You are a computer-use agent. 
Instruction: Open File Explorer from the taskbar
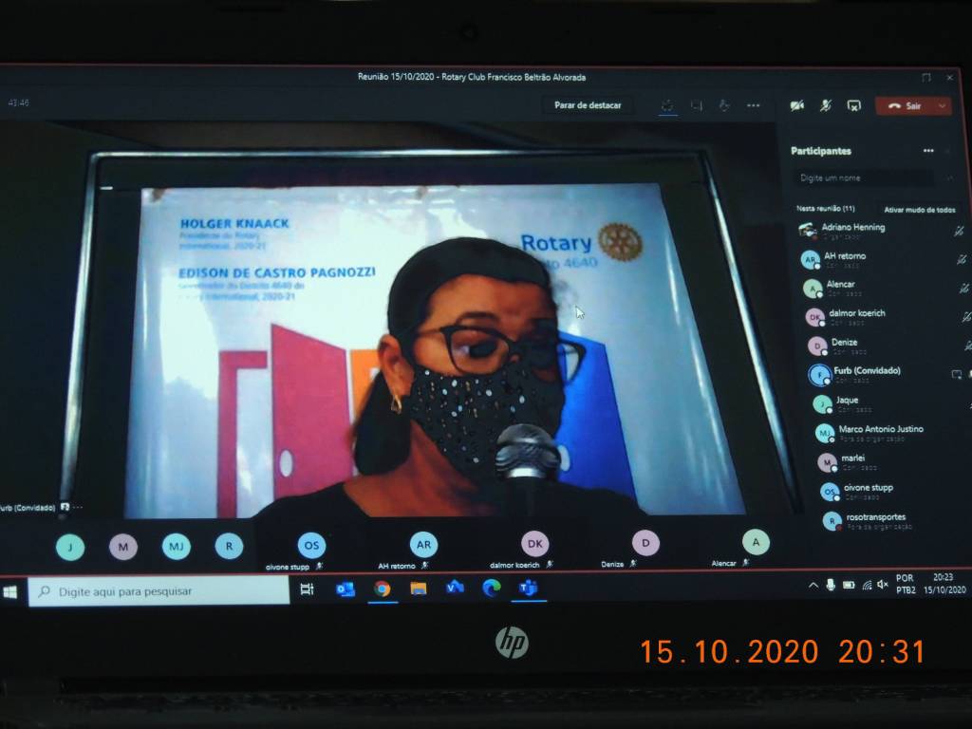pyautogui.click(x=419, y=589)
